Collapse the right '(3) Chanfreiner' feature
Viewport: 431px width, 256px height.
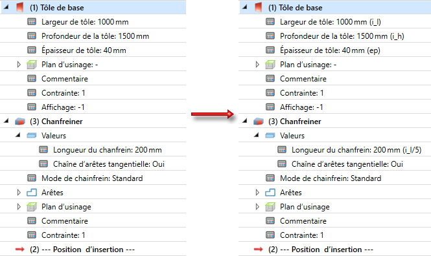244,121
